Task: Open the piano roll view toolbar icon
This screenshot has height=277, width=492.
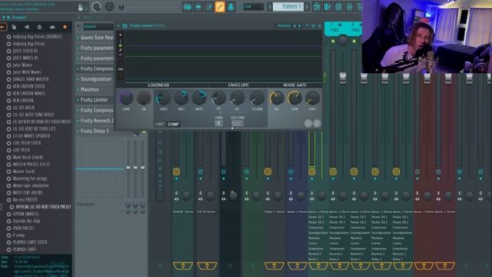Action: point(327,7)
